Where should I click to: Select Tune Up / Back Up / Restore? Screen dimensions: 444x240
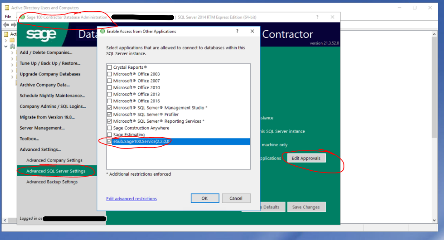pyautogui.click(x=50, y=63)
